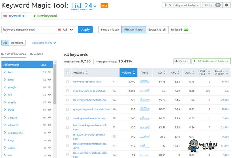Add amazon keyword research tool to analyzer

coord(114,136)
